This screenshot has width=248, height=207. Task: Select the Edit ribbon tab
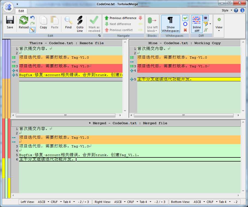(x=21, y=11)
